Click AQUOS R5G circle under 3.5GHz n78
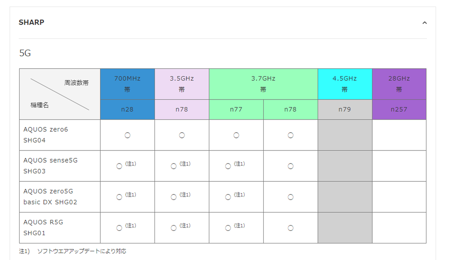This screenshot has width=463, height=260. click(173, 228)
